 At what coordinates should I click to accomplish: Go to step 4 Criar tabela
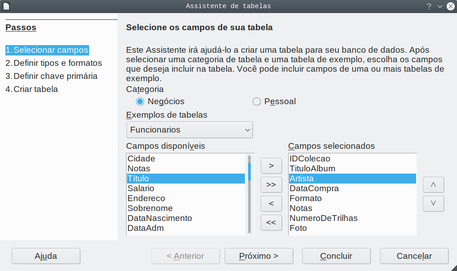(x=32, y=89)
